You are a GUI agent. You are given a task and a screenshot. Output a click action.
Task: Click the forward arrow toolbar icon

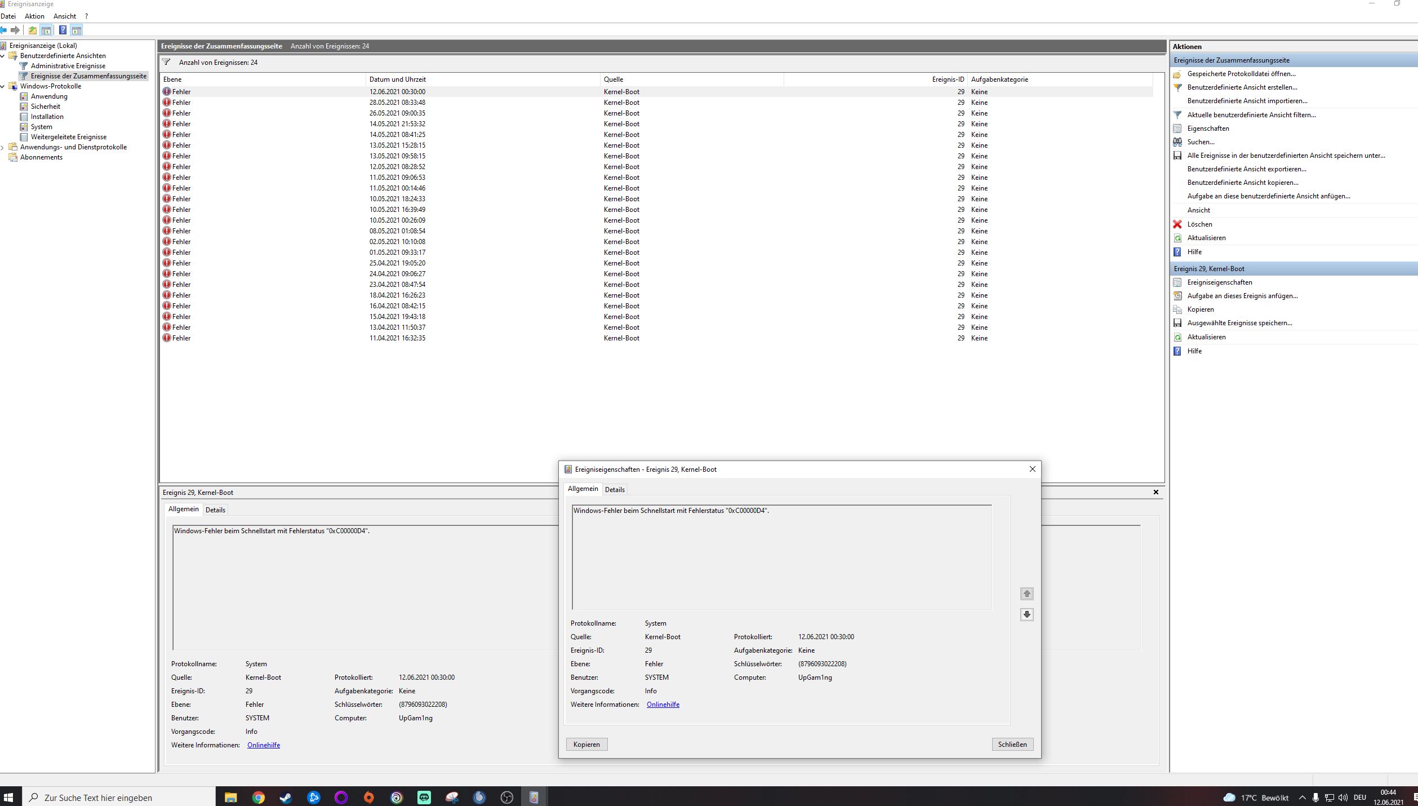click(15, 30)
